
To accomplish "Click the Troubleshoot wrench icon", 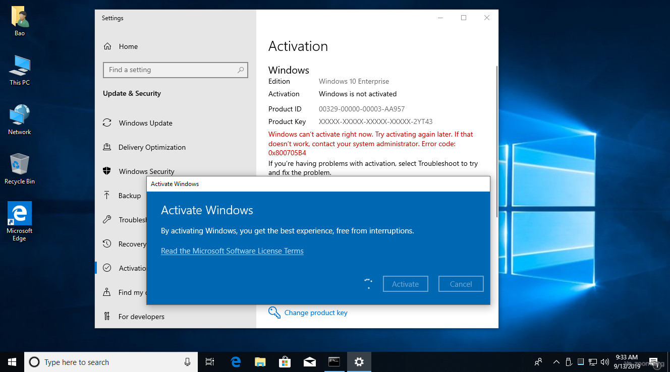I will coord(107,220).
